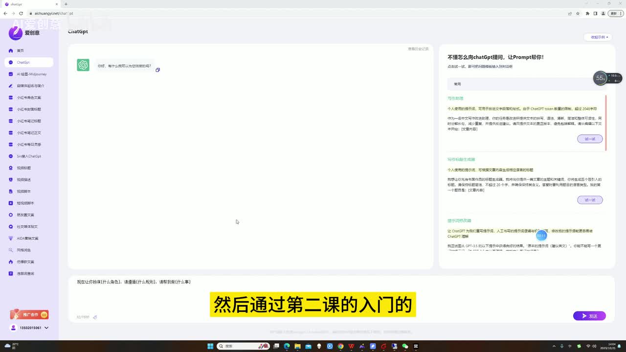Image resolution: width=626 pixels, height=352 pixels.
Task: Click the 发送 send button
Action: [x=589, y=316]
